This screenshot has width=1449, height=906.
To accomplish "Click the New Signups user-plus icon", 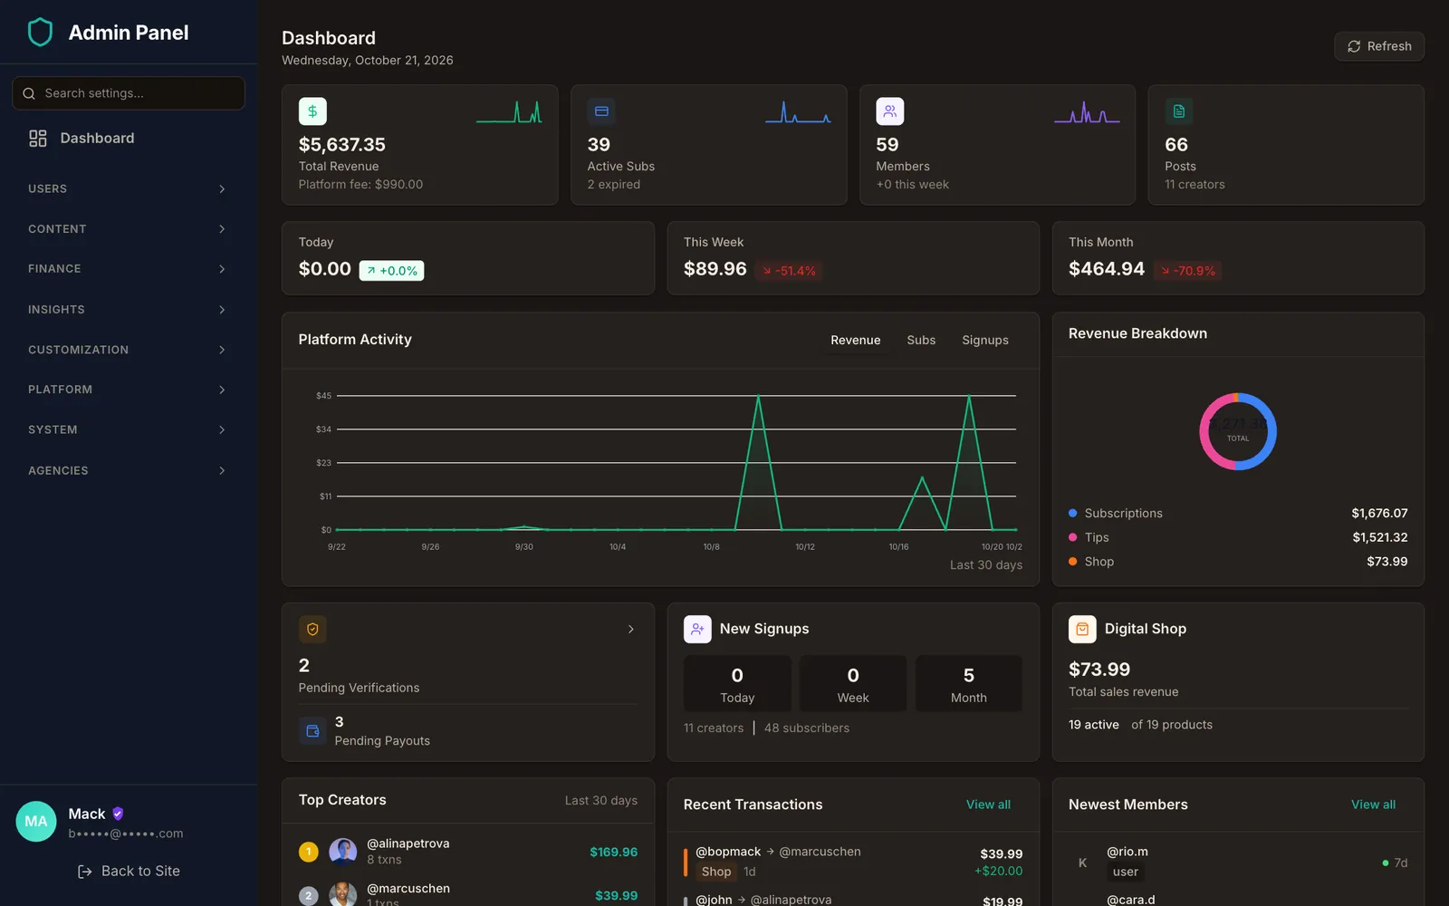I will (x=697, y=629).
